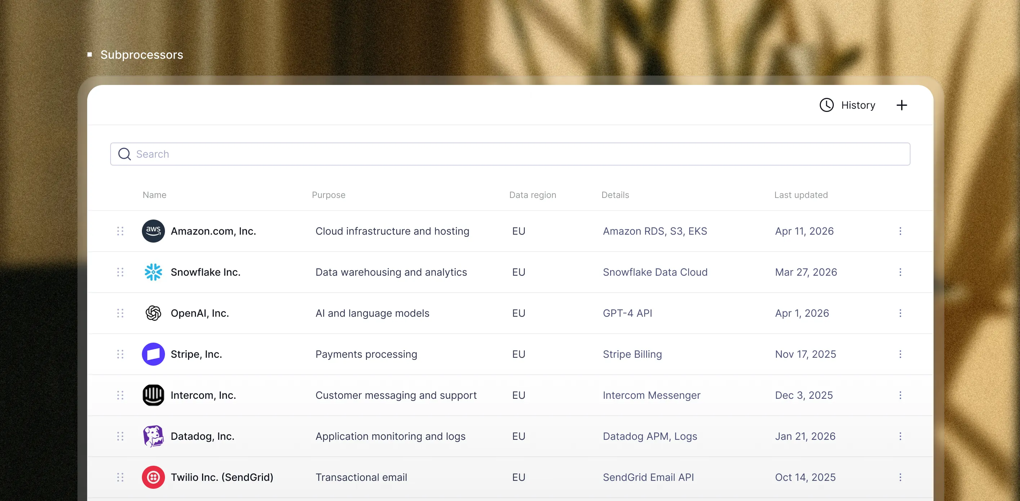Click 'Application monitoring and logs' purpose
1020x501 pixels.
(390, 436)
